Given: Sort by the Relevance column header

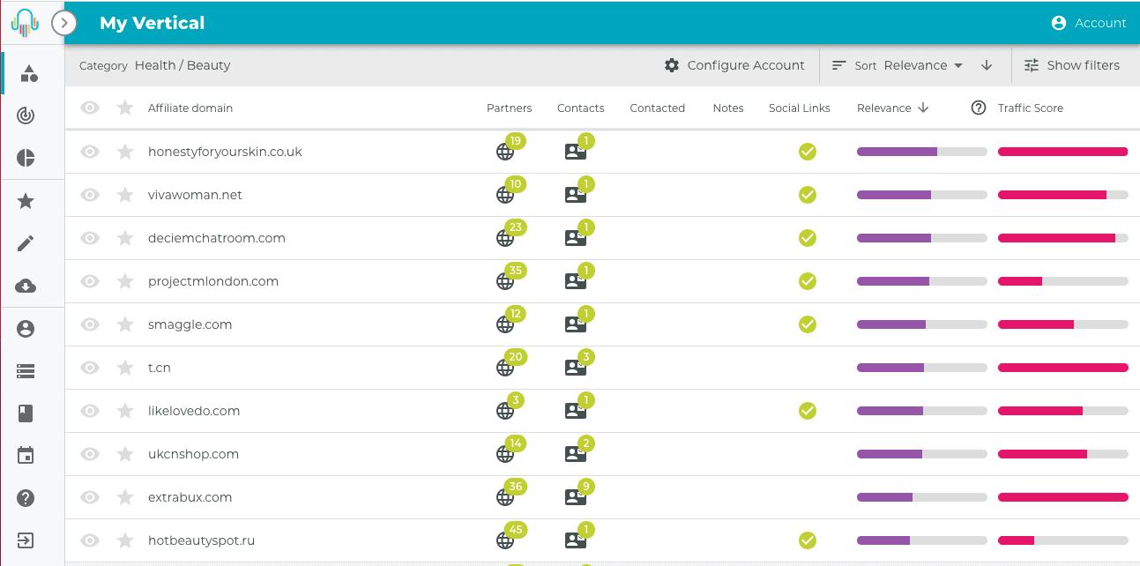Looking at the screenshot, I should point(893,108).
